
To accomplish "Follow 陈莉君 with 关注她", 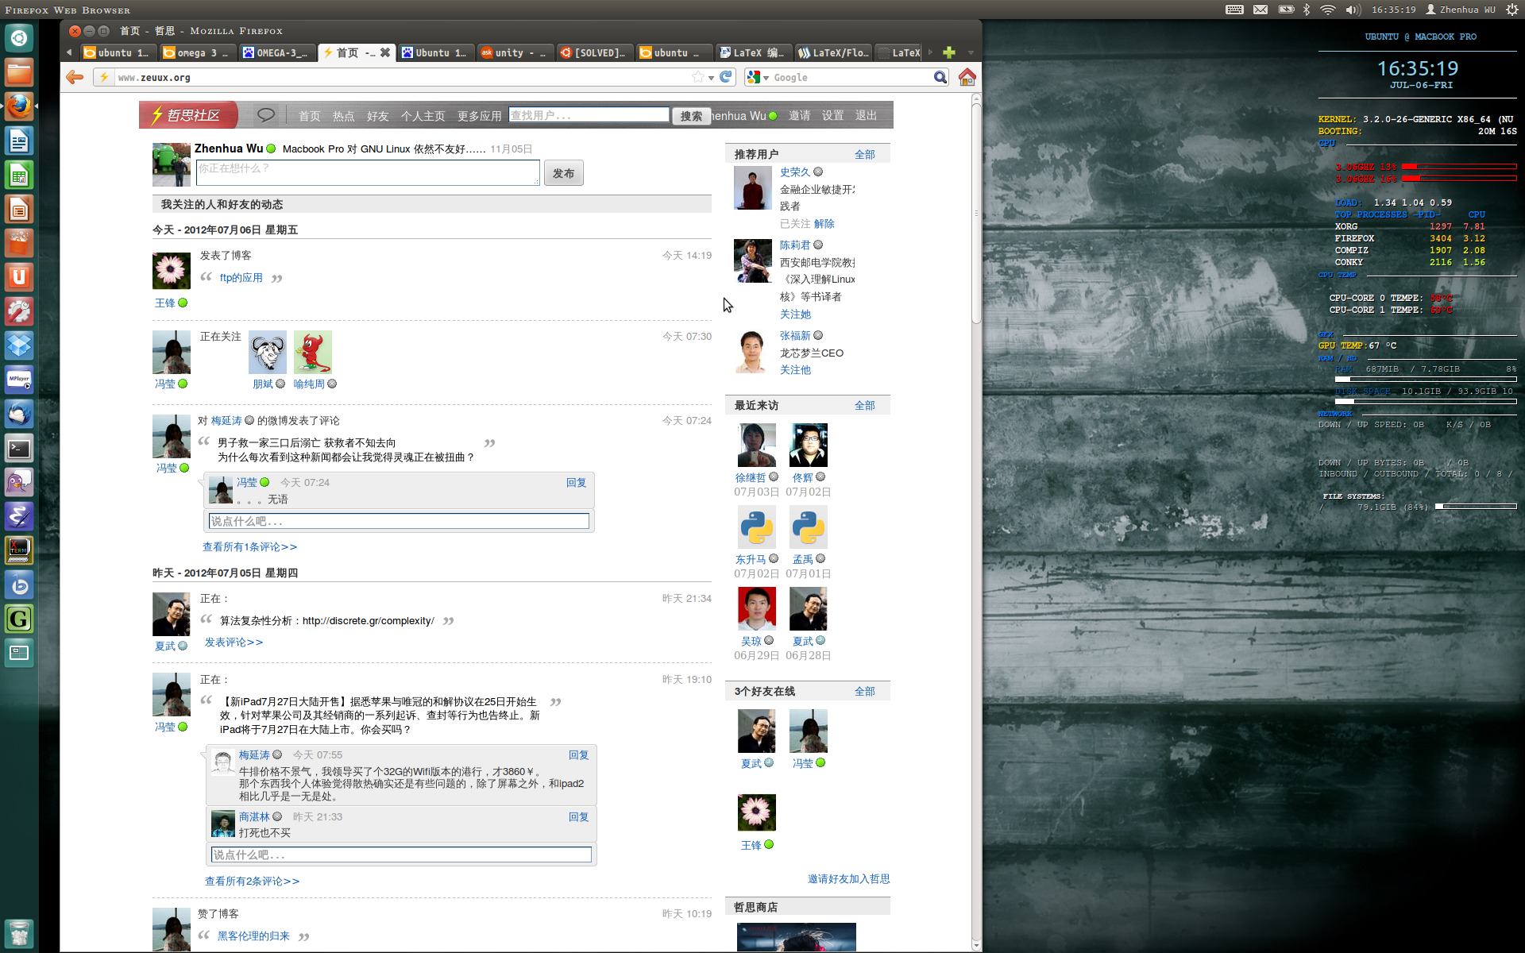I will pyautogui.click(x=795, y=314).
